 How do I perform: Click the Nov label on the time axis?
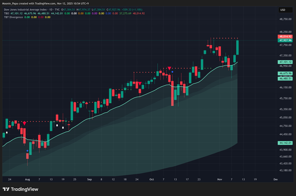click(220, 179)
